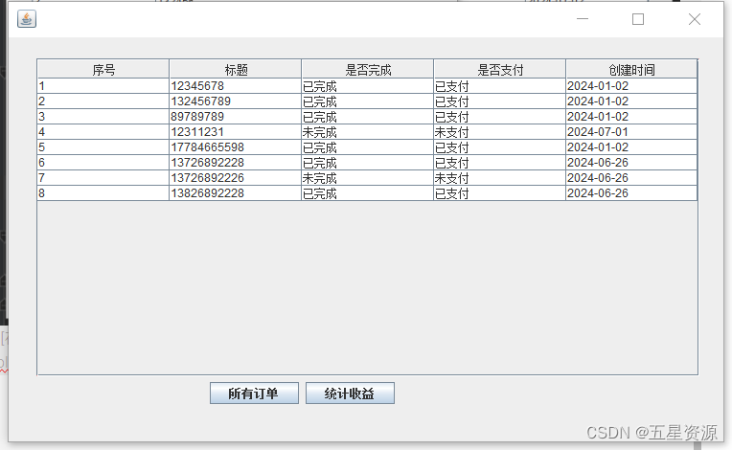Image resolution: width=732 pixels, height=450 pixels.
Task: Click the sequence number cell 2
Action: pyautogui.click(x=103, y=101)
